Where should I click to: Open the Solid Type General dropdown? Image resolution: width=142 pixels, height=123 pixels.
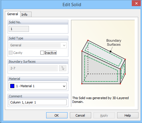pos(38,45)
